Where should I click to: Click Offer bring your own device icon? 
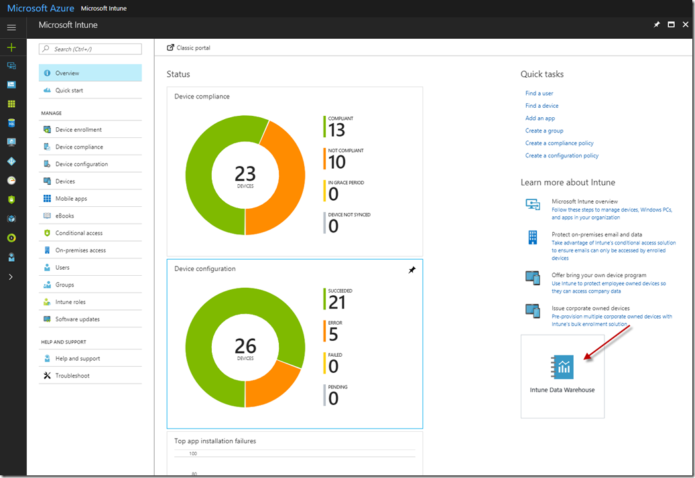[x=533, y=278]
